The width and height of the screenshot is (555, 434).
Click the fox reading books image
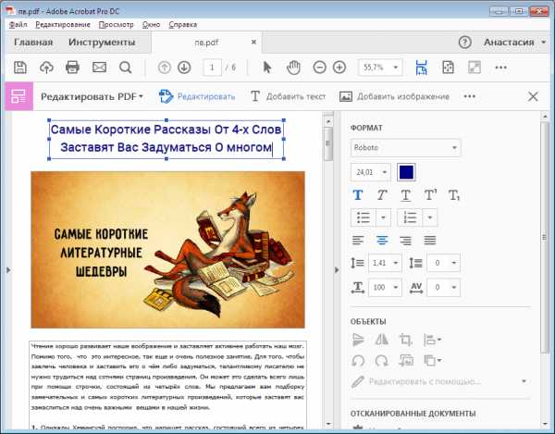click(167, 250)
